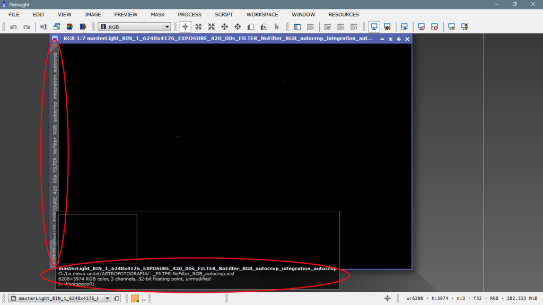543x305 pixels.
Task: Toggle the 24-bit STF LUT icon
Action: point(387,26)
